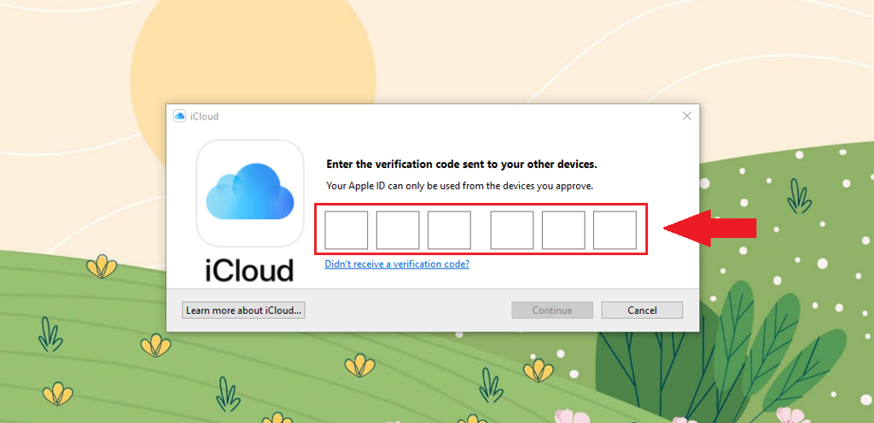Click the small iCloud icon in title bar

tap(179, 116)
